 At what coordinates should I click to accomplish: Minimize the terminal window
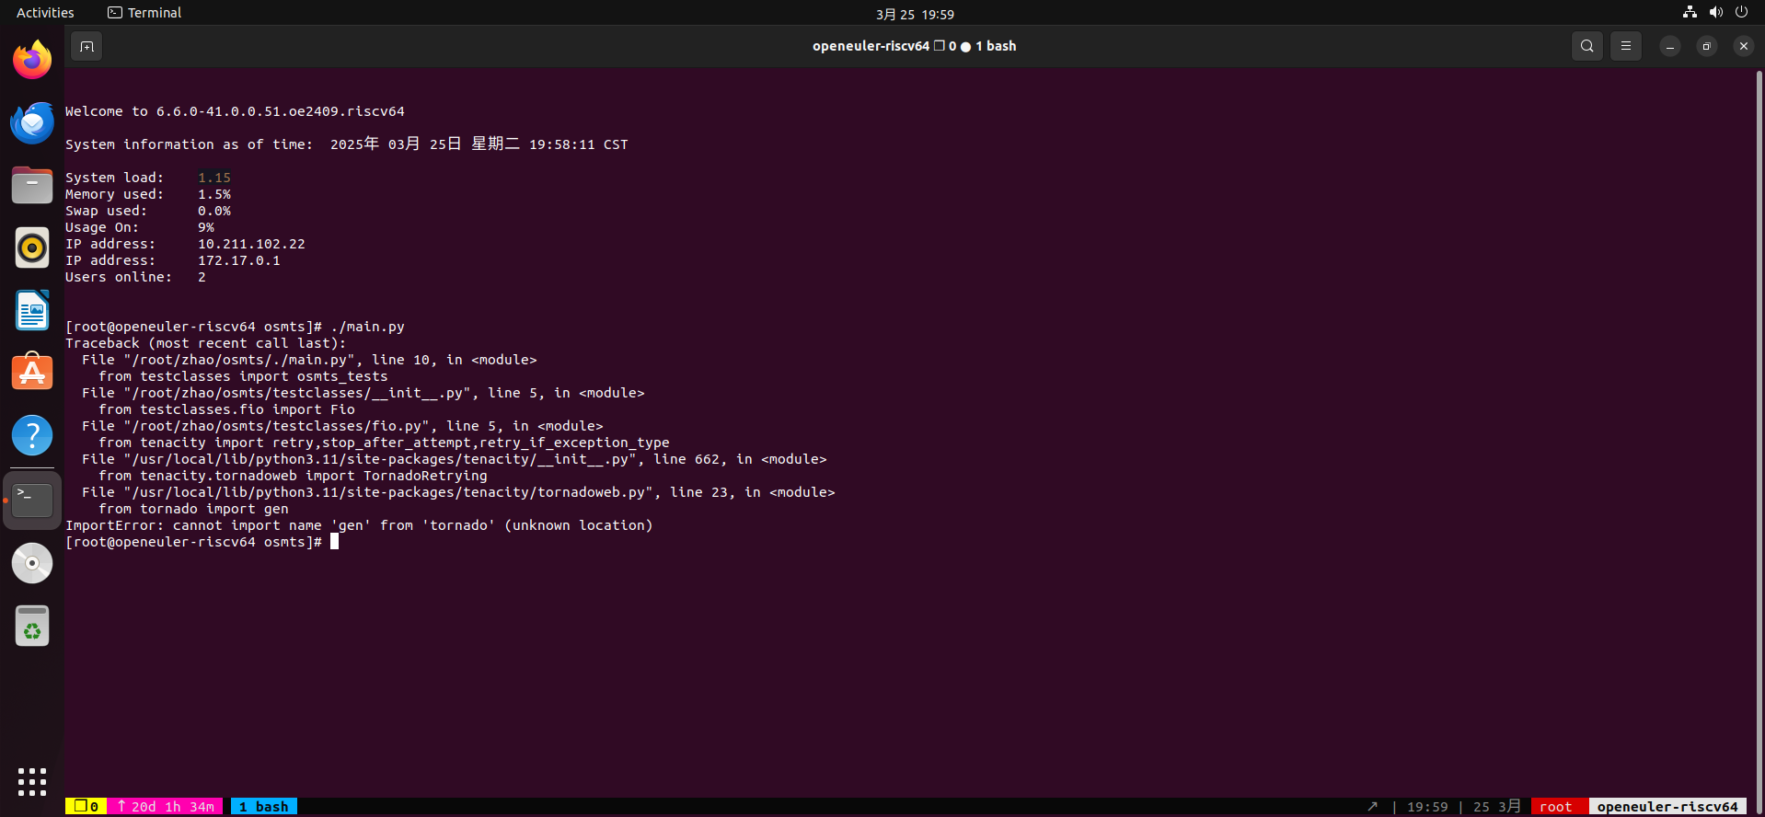1670,46
